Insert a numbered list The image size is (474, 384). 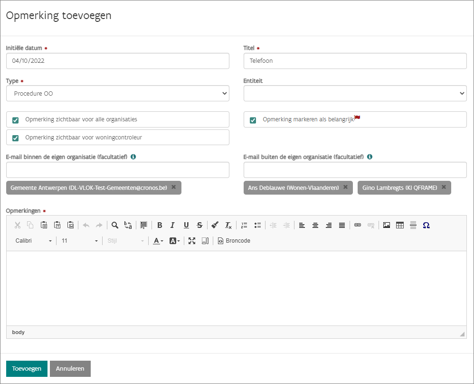(244, 226)
